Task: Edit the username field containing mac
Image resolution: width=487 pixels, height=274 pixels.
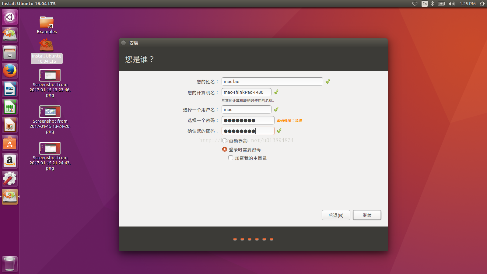Action: 246,110
